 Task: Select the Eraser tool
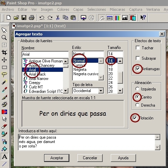click(4, 127)
